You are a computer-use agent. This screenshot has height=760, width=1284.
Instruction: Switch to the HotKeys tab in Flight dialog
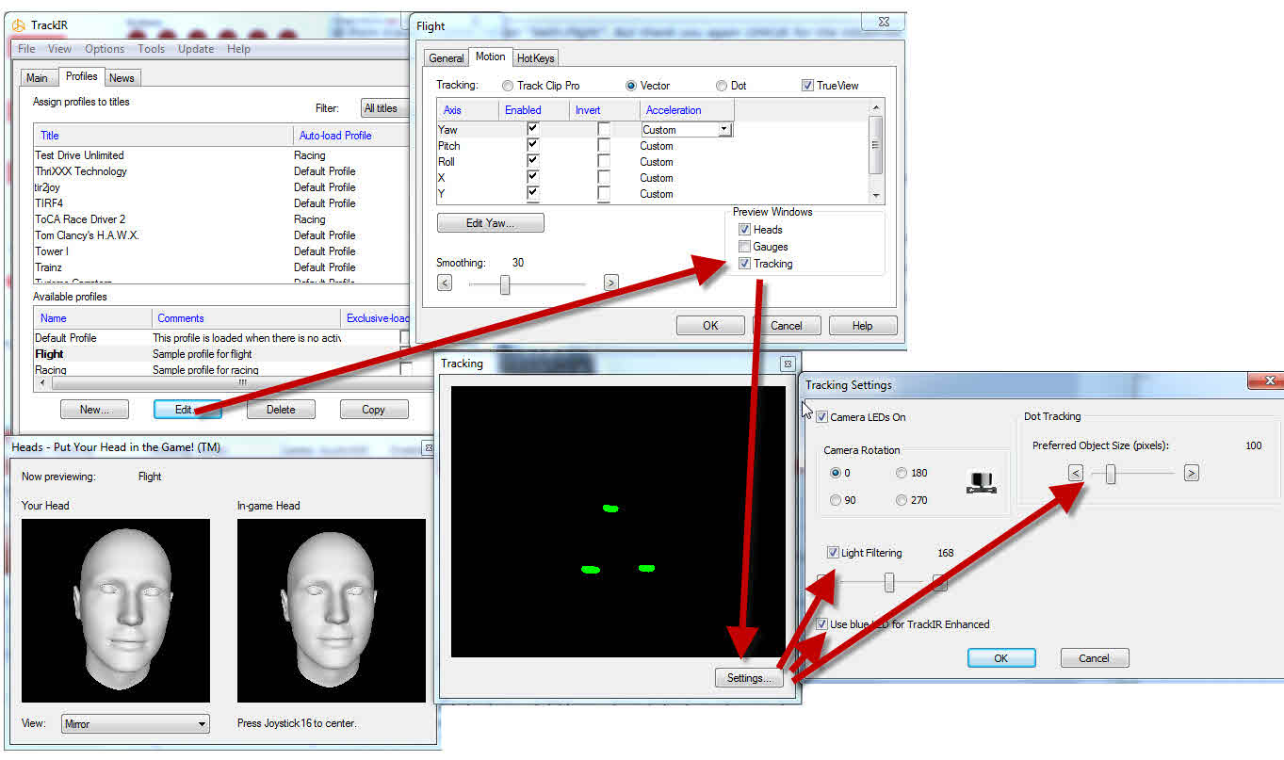pyautogui.click(x=535, y=58)
